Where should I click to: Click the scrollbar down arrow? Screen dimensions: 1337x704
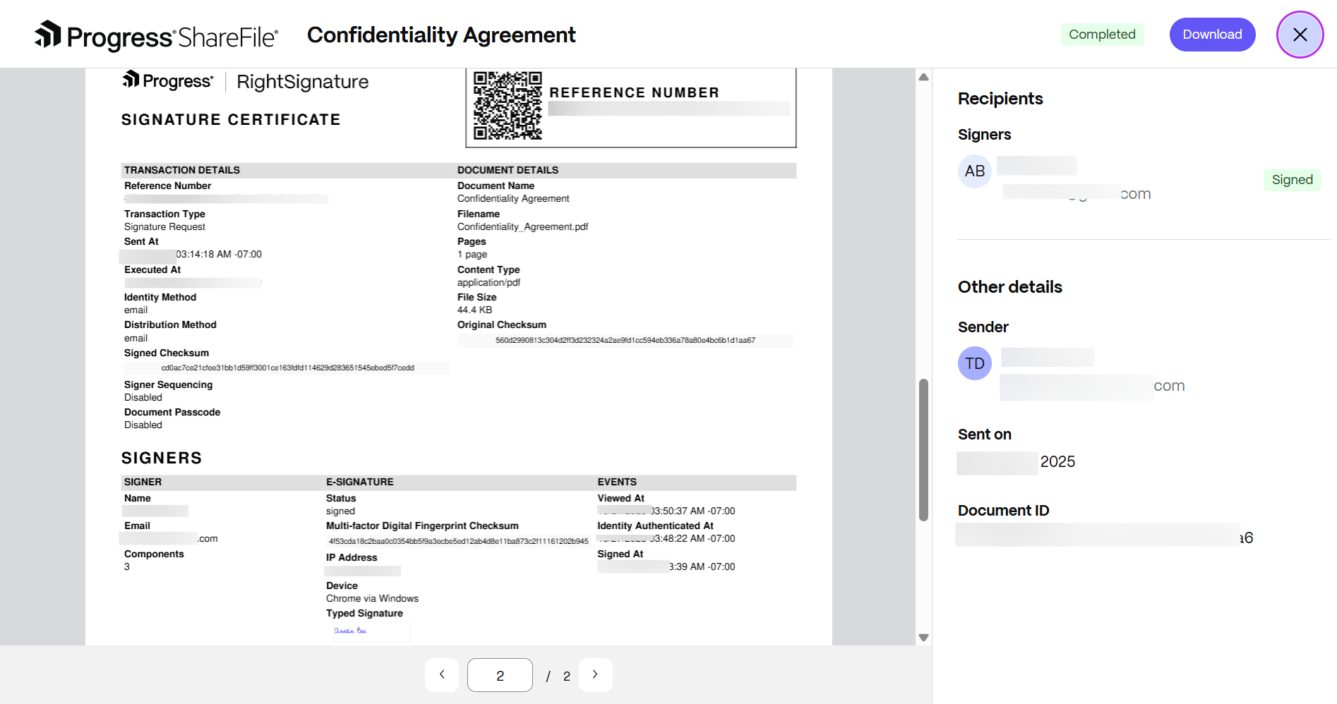point(923,638)
